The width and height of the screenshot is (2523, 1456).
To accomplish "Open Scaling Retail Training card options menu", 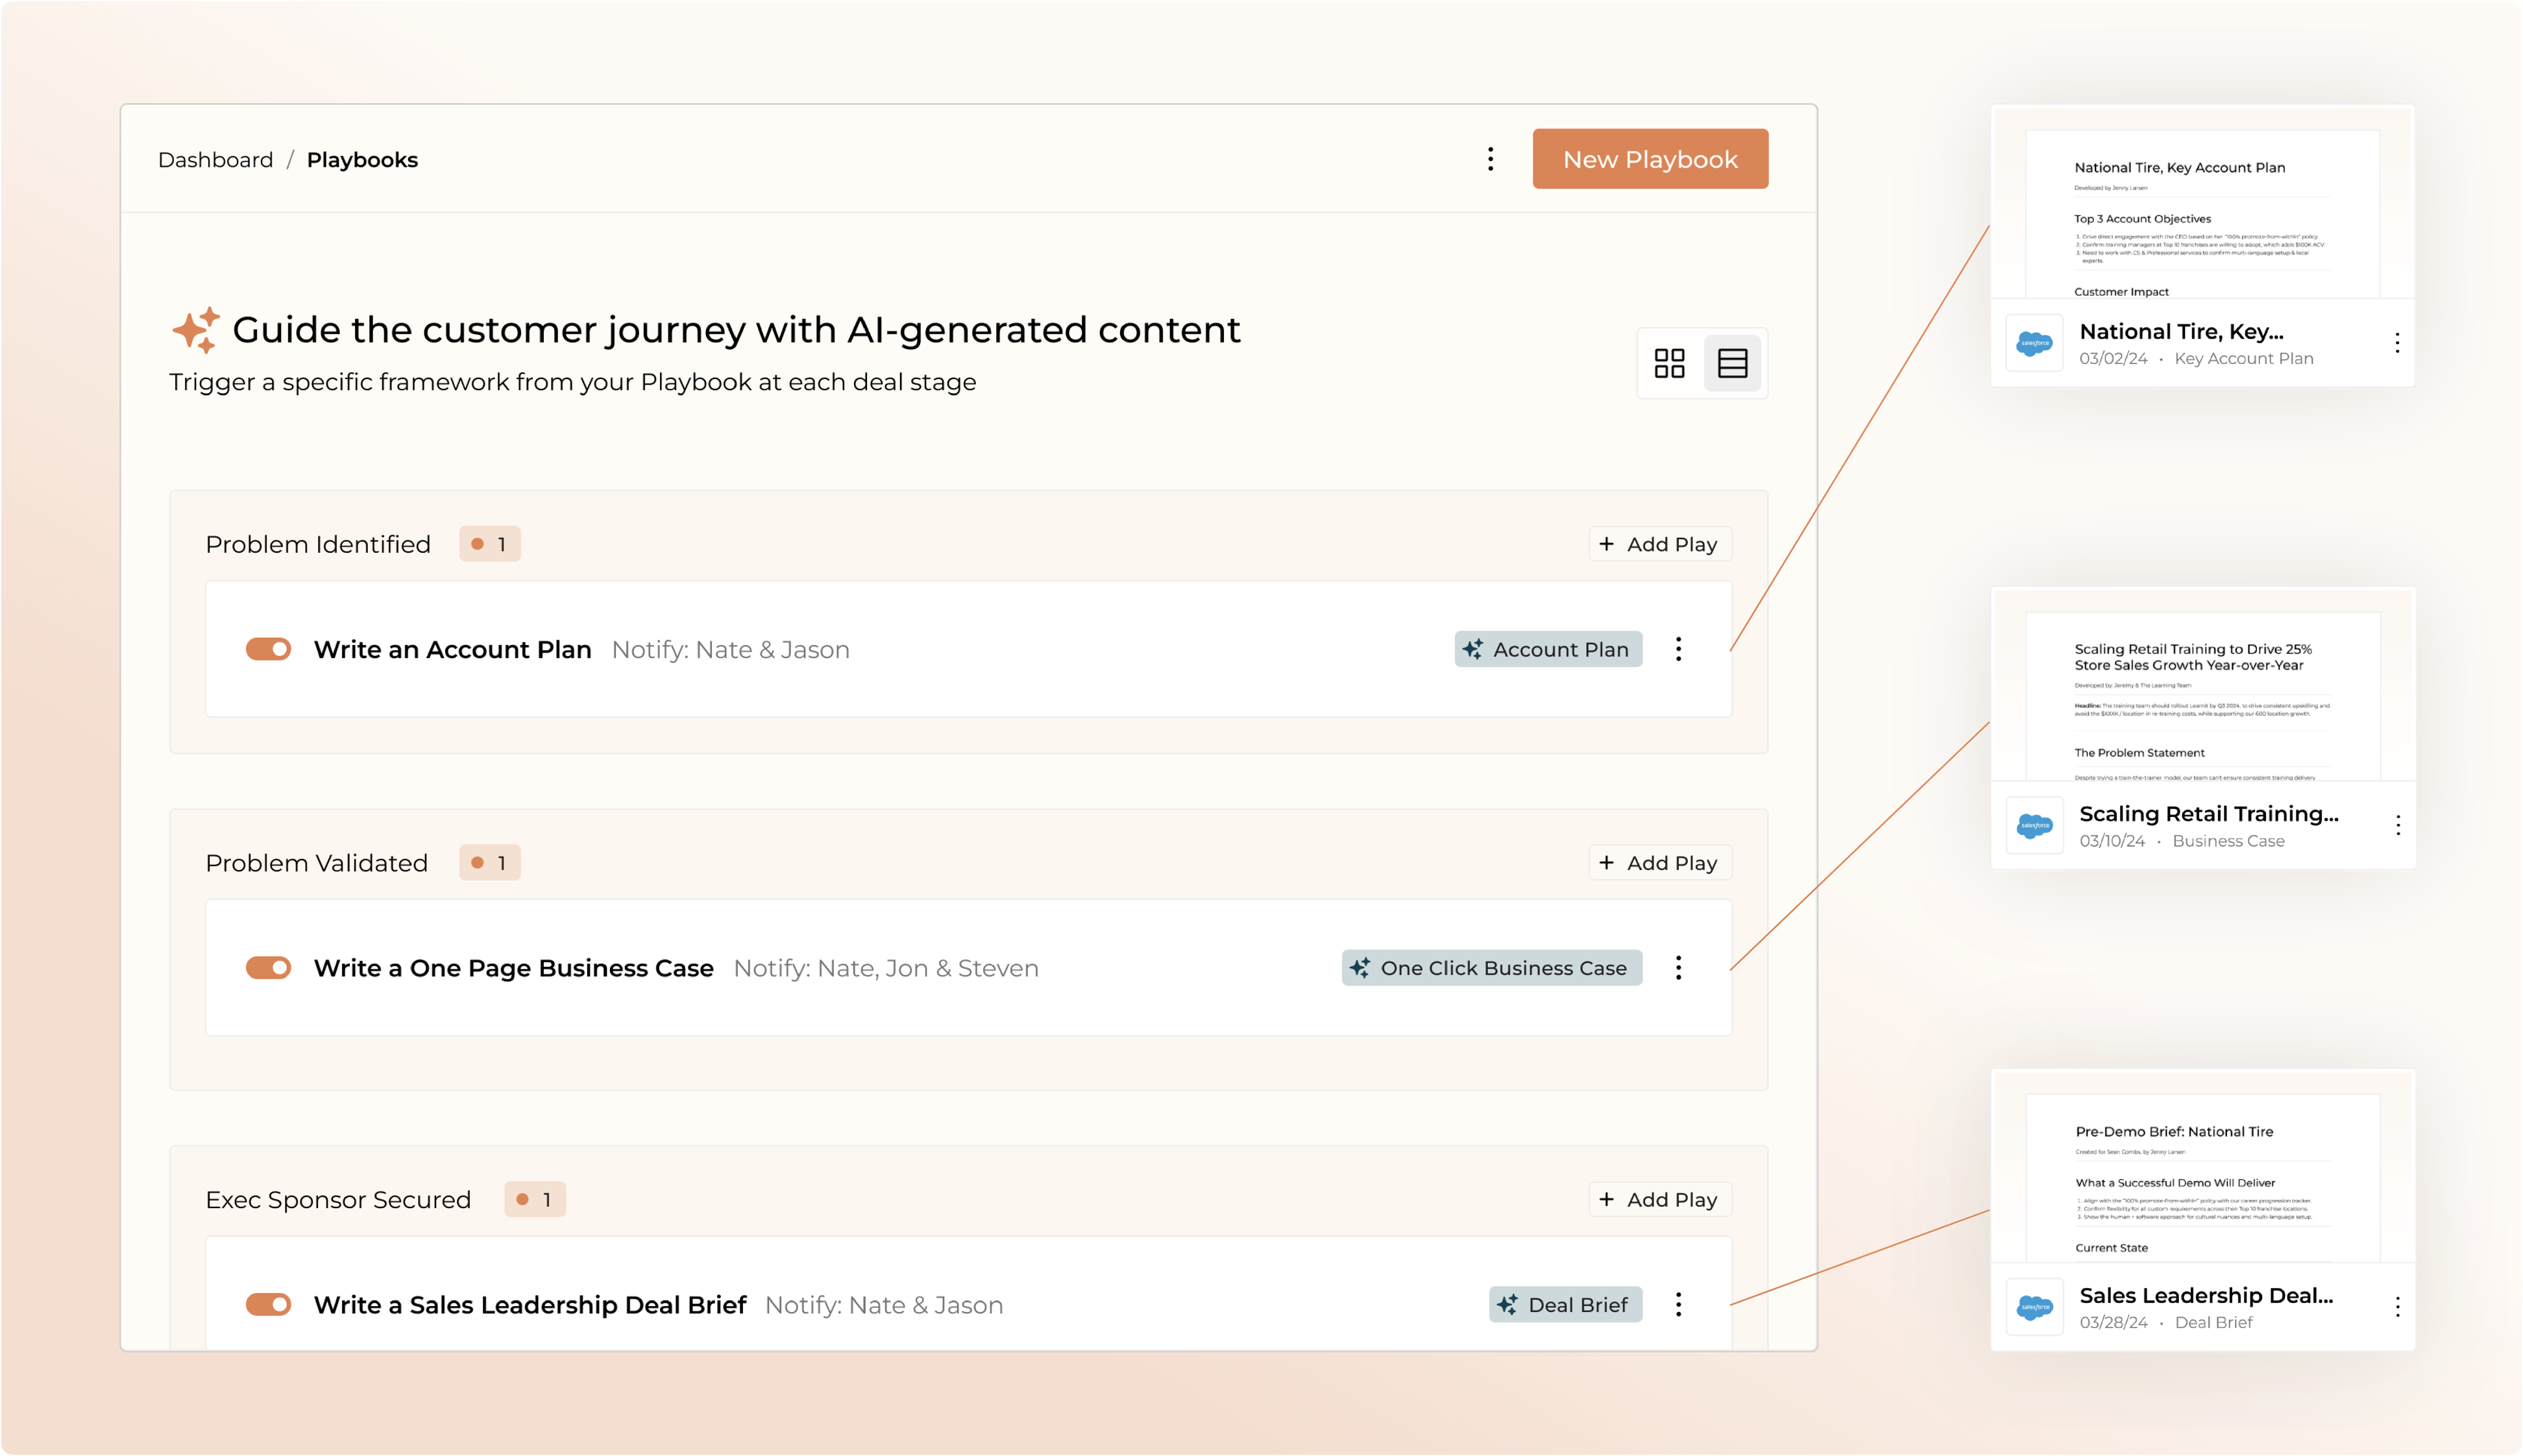I will (2397, 825).
